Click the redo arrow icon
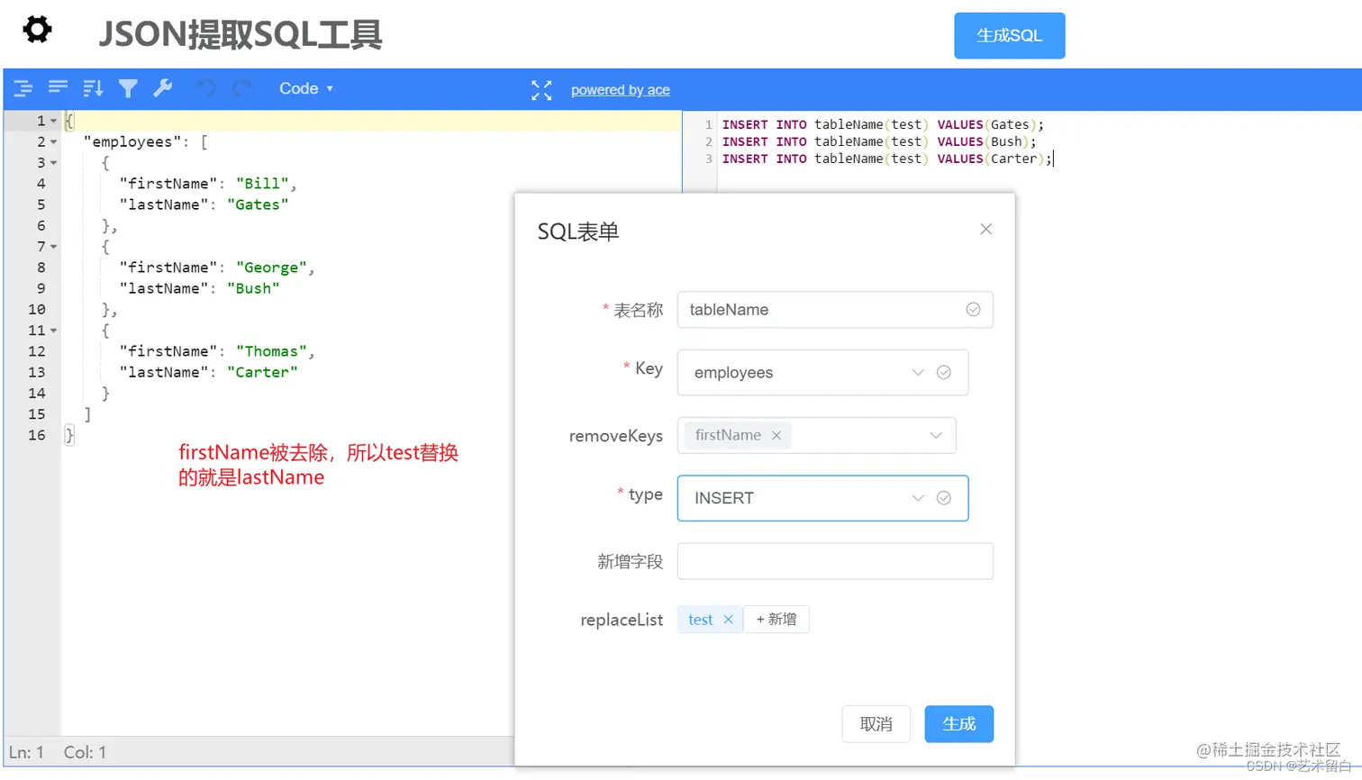Screen dimensions: 1362x780 [241, 88]
